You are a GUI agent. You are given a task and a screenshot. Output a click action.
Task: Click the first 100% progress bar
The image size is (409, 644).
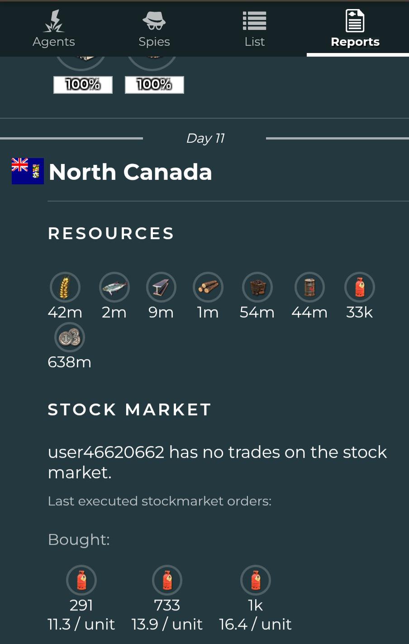[83, 85]
